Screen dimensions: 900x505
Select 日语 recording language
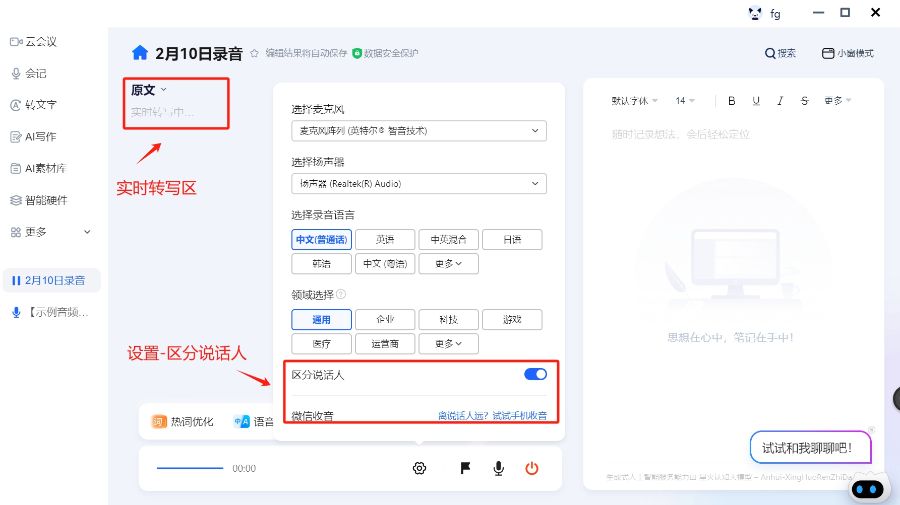coord(512,240)
